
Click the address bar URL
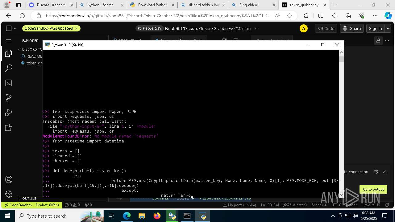tap(158, 16)
